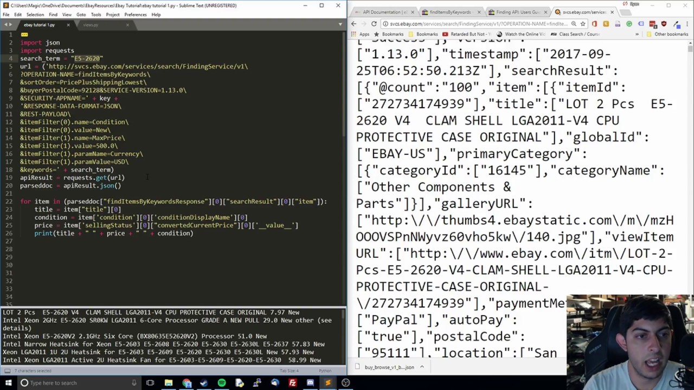Expand download item options caret

point(422,367)
